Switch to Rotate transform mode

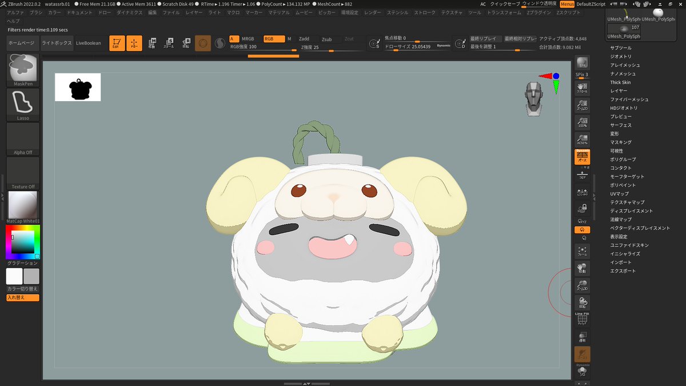(x=186, y=43)
